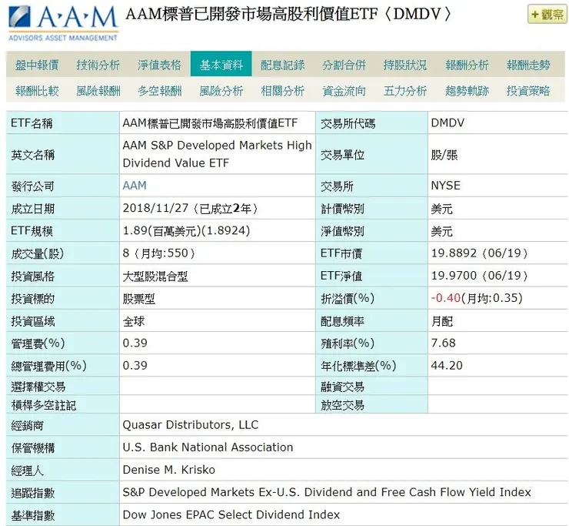This screenshot has width=569, height=526.
Task: Click the investment region 全球
Action: point(134,321)
